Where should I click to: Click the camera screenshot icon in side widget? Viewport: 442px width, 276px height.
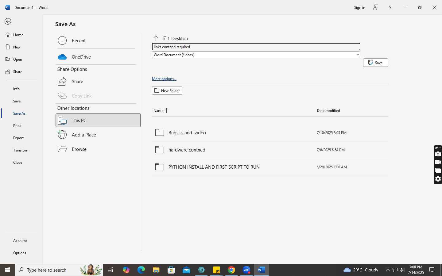(438, 154)
